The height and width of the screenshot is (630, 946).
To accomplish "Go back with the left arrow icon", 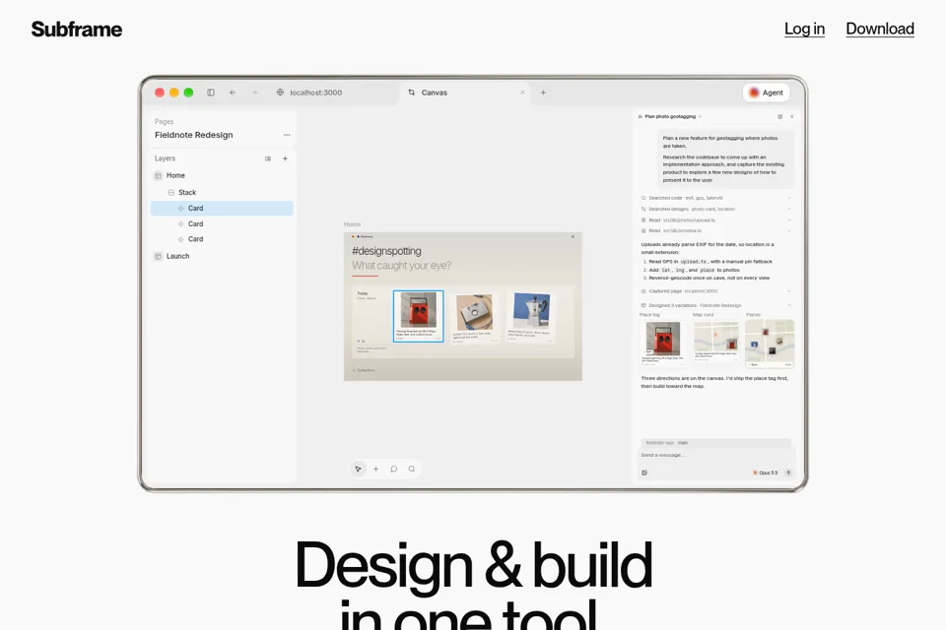I will tap(233, 93).
